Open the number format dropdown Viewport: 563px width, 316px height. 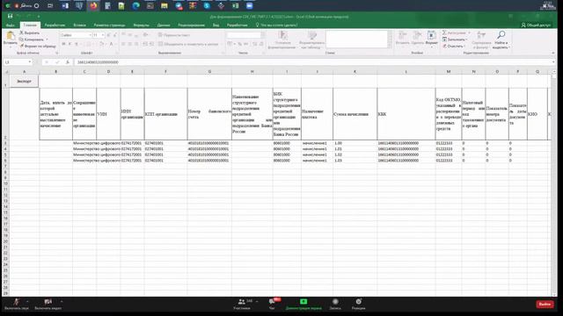(263, 35)
